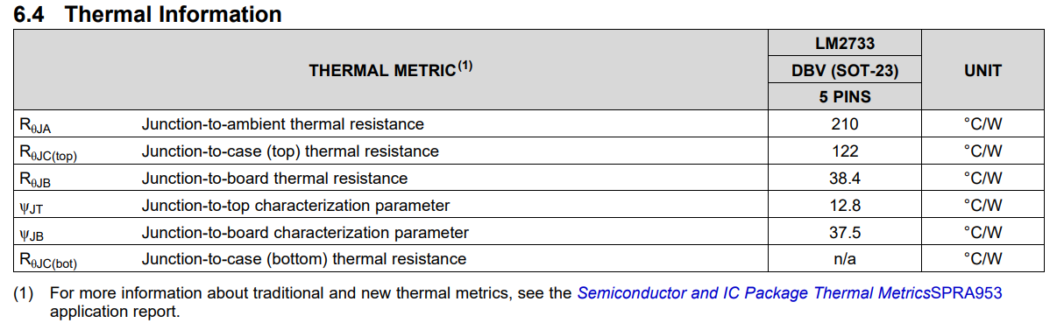Select the RθJA symbol cell
The width and height of the screenshot is (1064, 330).
point(35,125)
